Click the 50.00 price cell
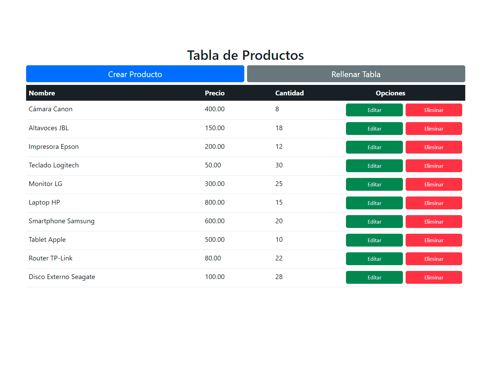The image size is (491, 368). tap(237, 166)
